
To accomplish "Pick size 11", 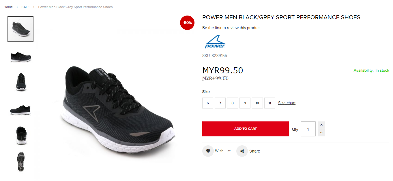I will click(270, 103).
